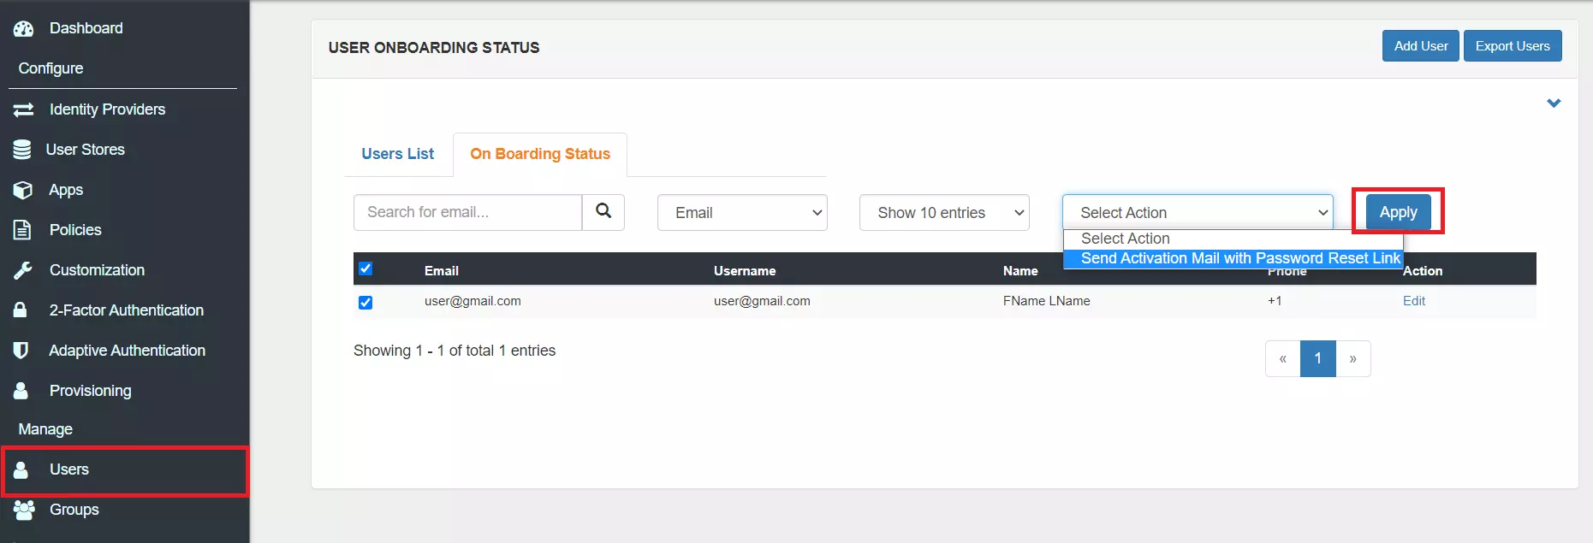Click the Apply button
This screenshot has width=1593, height=543.
click(x=1398, y=212)
